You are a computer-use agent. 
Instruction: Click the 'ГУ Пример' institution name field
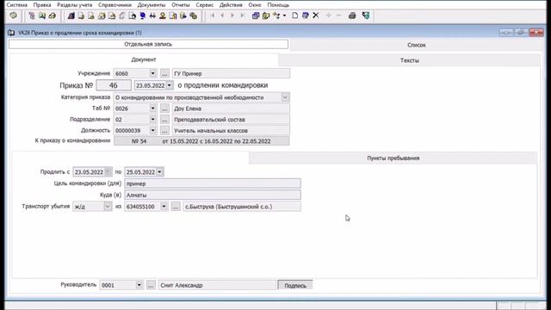(231, 73)
